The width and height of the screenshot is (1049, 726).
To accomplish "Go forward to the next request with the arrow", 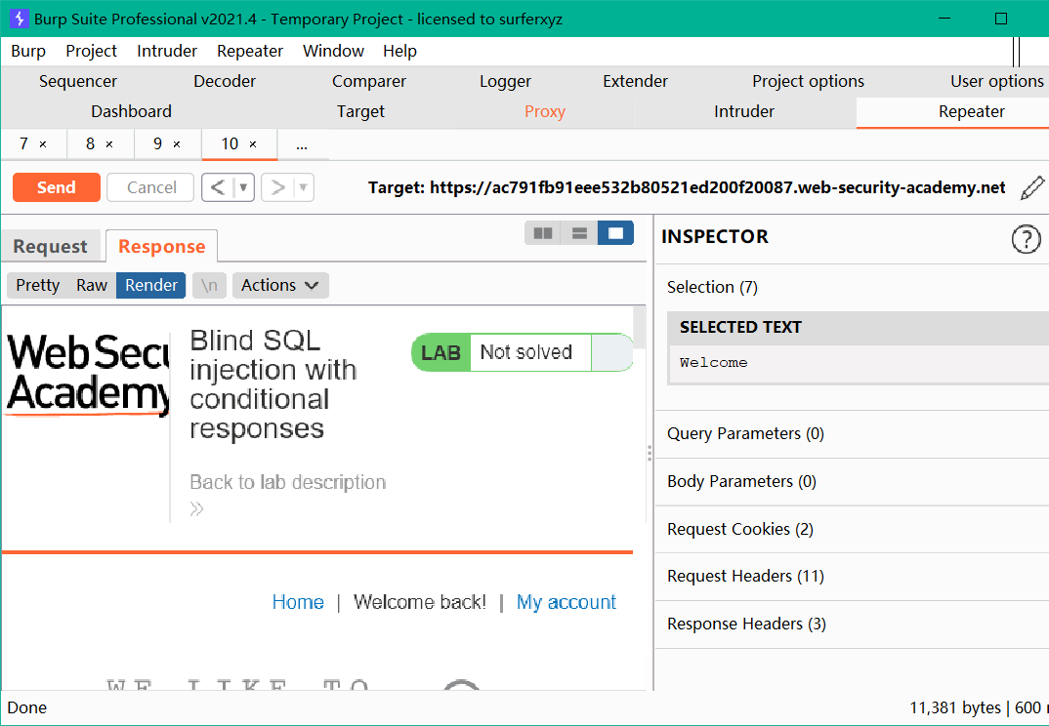I will click(x=277, y=188).
